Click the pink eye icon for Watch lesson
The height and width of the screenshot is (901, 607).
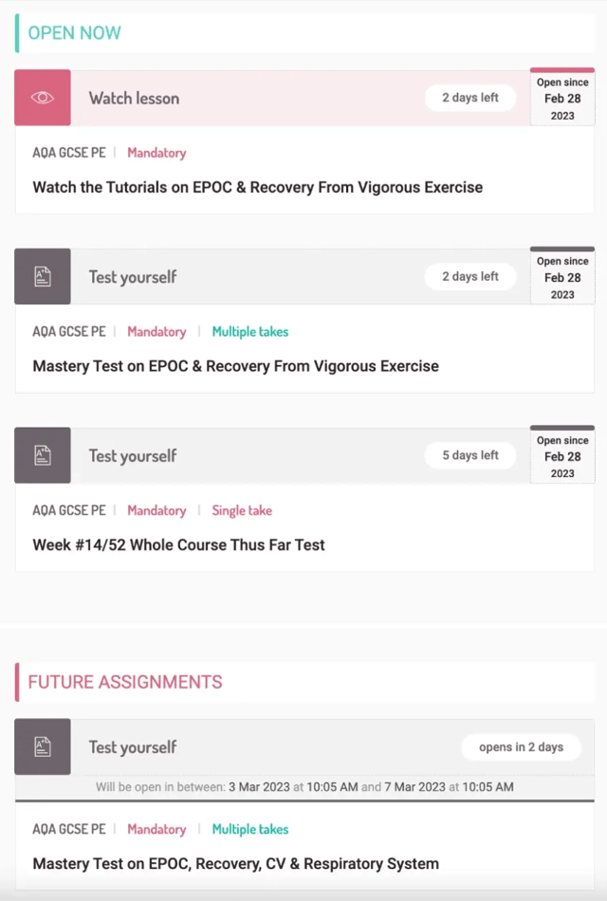click(x=43, y=98)
